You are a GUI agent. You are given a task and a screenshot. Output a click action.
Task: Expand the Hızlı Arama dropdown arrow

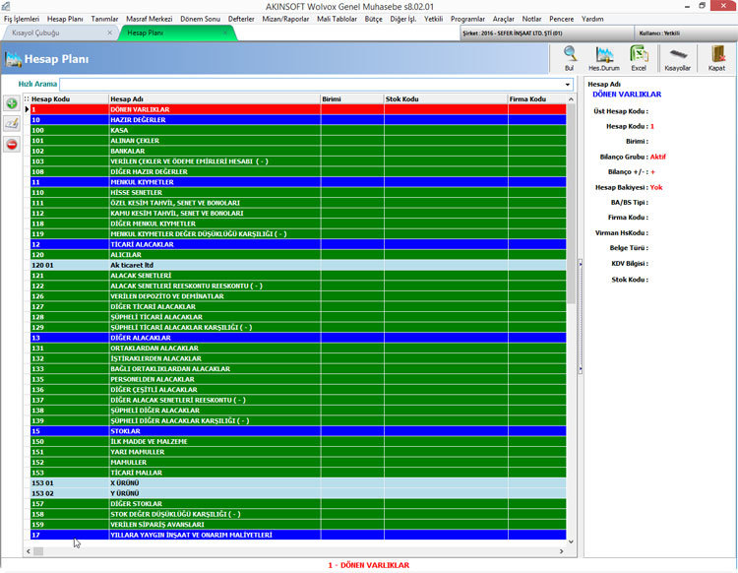(568, 85)
